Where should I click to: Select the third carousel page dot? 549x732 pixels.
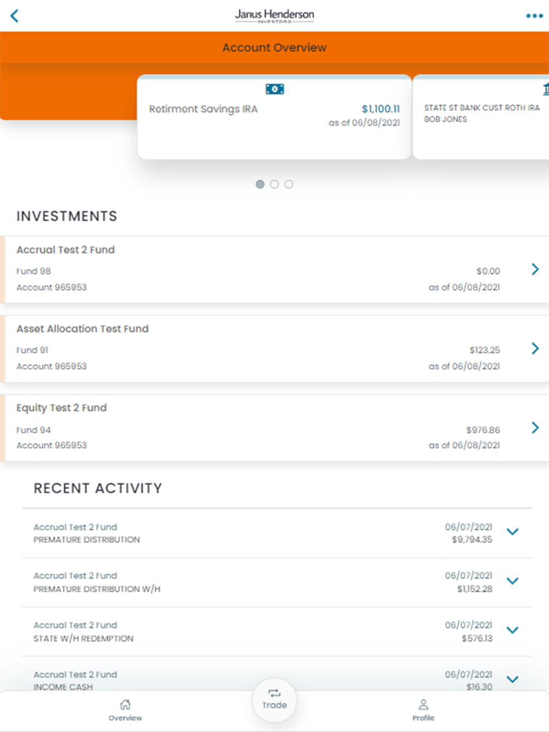click(x=289, y=184)
